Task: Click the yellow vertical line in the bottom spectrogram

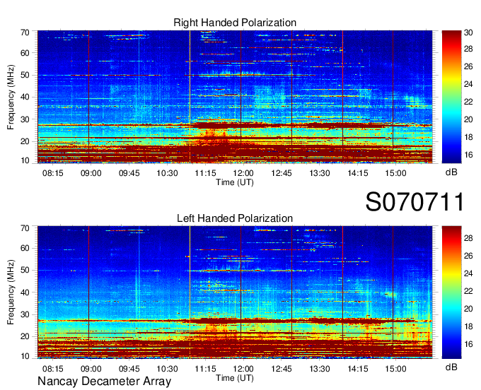Action: pos(190,292)
